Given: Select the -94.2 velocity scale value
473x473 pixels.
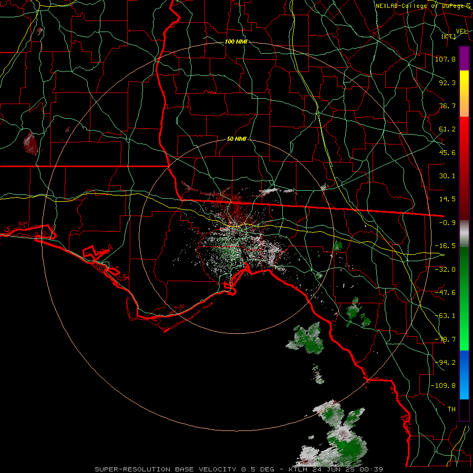Looking at the screenshot, I should 445,362.
